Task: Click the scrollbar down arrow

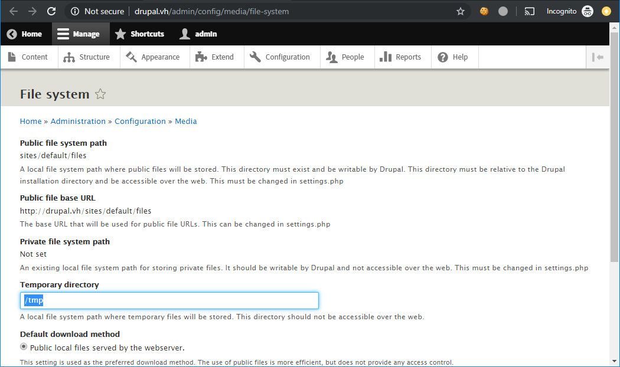Action: 614,361
